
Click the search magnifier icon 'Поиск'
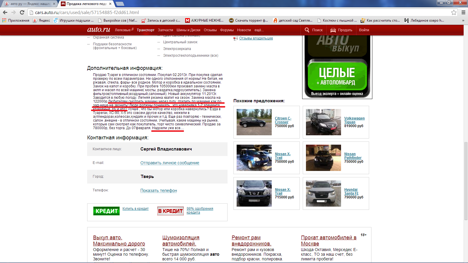pyautogui.click(x=307, y=30)
